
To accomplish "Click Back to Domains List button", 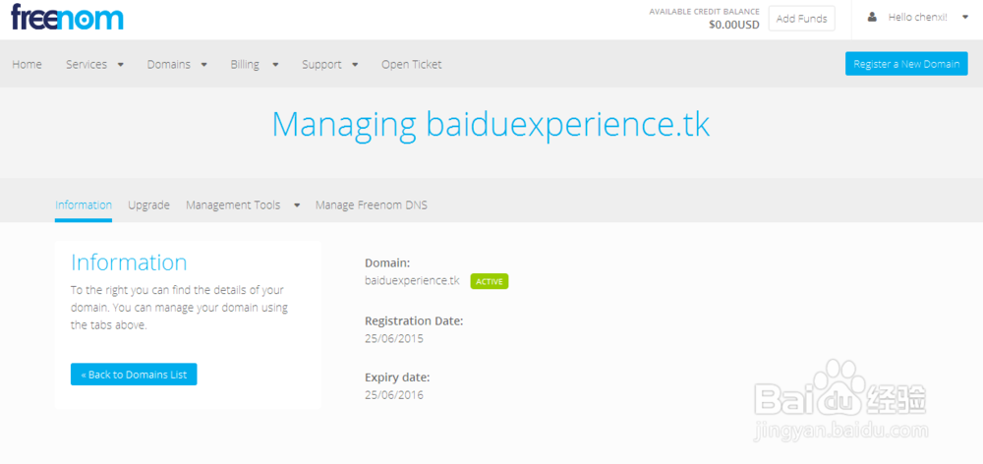I will 134,375.
